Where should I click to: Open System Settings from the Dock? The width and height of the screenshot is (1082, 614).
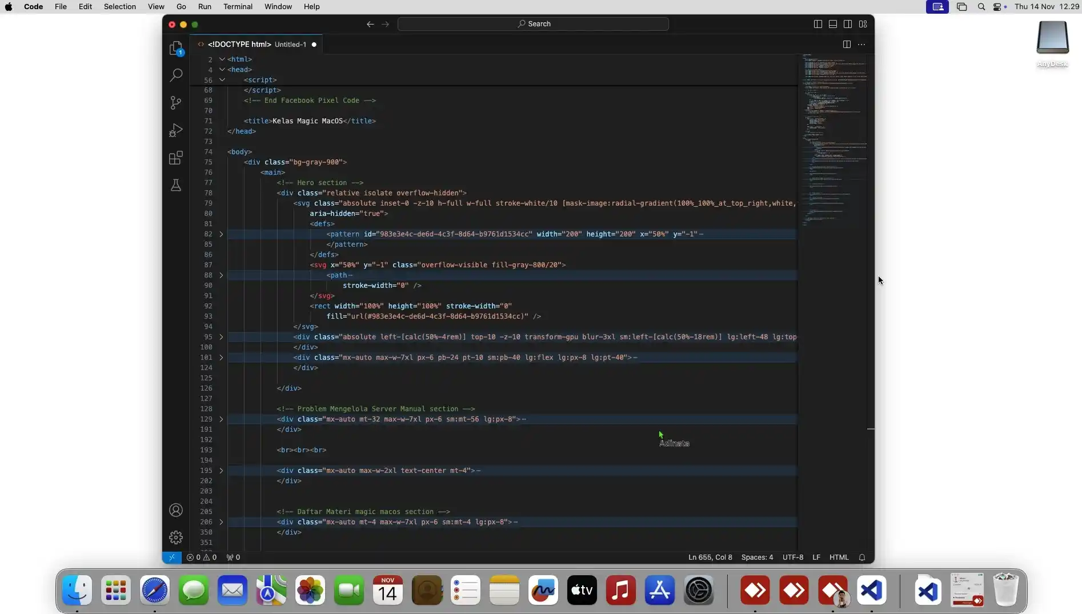click(699, 590)
